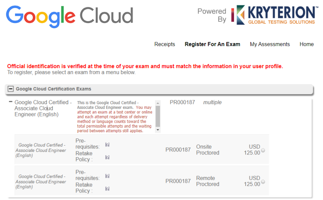Click the Kryterion Global Testing Solutions logo
The width and height of the screenshot is (323, 200).
pos(275,15)
